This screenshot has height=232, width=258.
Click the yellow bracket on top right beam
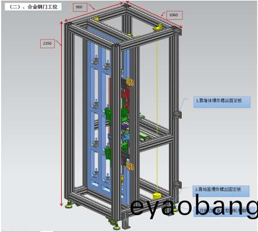coord(158,27)
